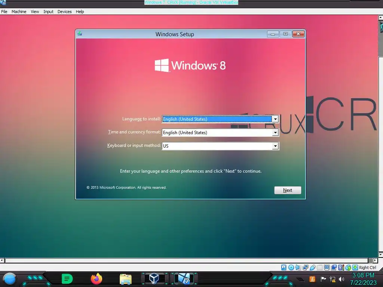
Task: Open the volume speaker tray icon
Action: coord(341,279)
